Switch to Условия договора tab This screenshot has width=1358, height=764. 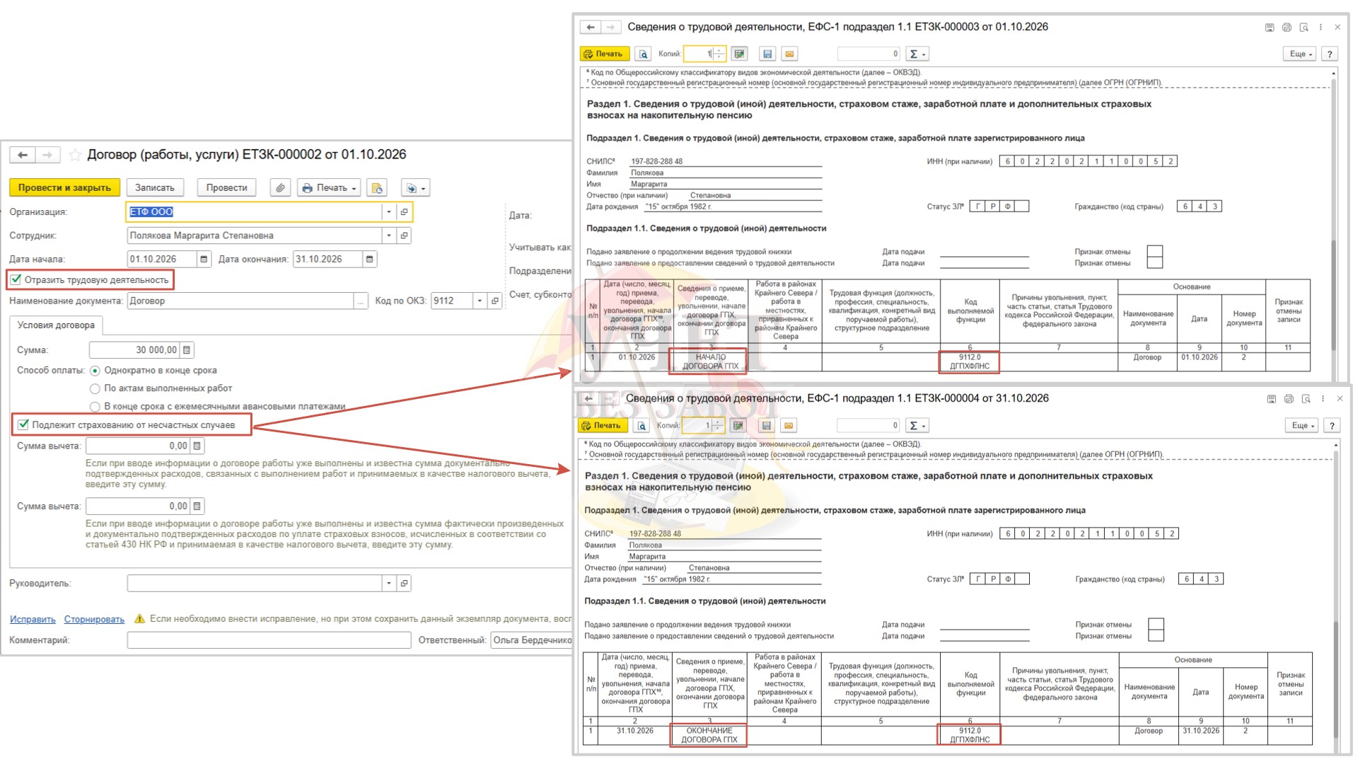pyautogui.click(x=56, y=325)
